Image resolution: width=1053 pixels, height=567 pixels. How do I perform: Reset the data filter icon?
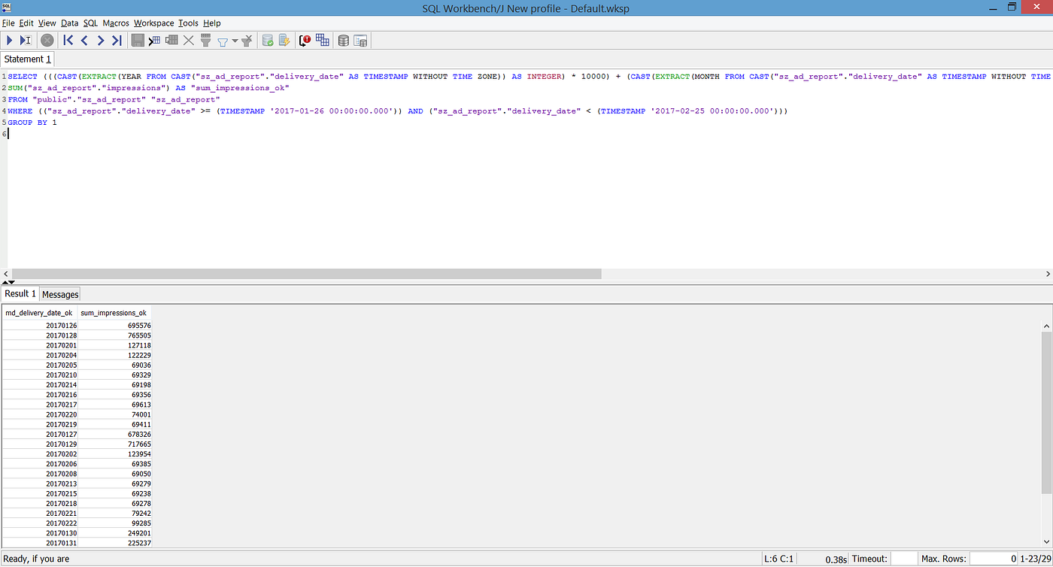tap(248, 40)
